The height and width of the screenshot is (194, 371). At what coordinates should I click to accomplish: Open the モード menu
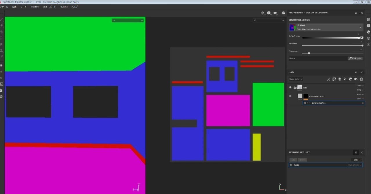23,7
